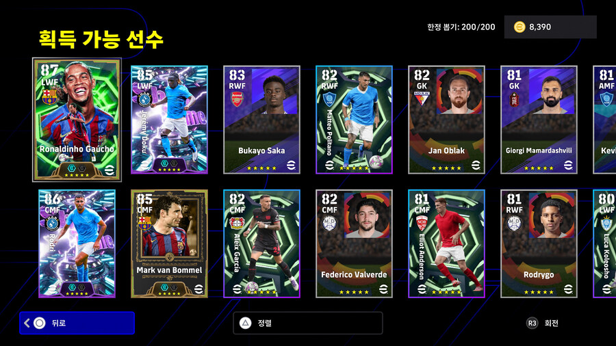Click the 뒤로 back button
The width and height of the screenshot is (616, 346).
[77, 323]
